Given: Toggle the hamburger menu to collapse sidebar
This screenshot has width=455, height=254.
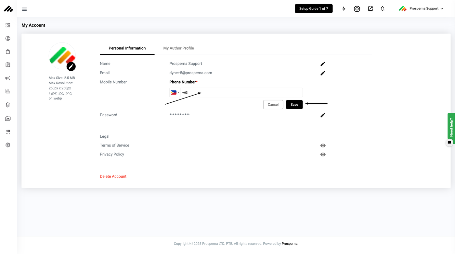Looking at the screenshot, I should (x=24, y=9).
